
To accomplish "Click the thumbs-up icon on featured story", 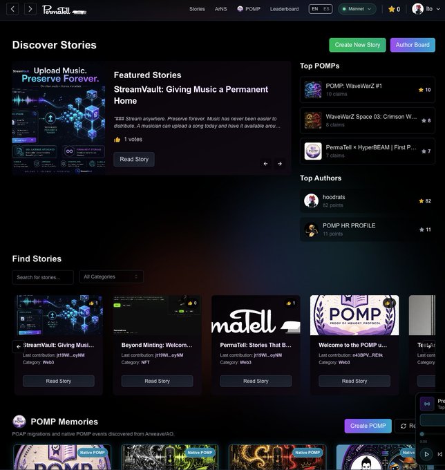I will pyautogui.click(x=117, y=140).
